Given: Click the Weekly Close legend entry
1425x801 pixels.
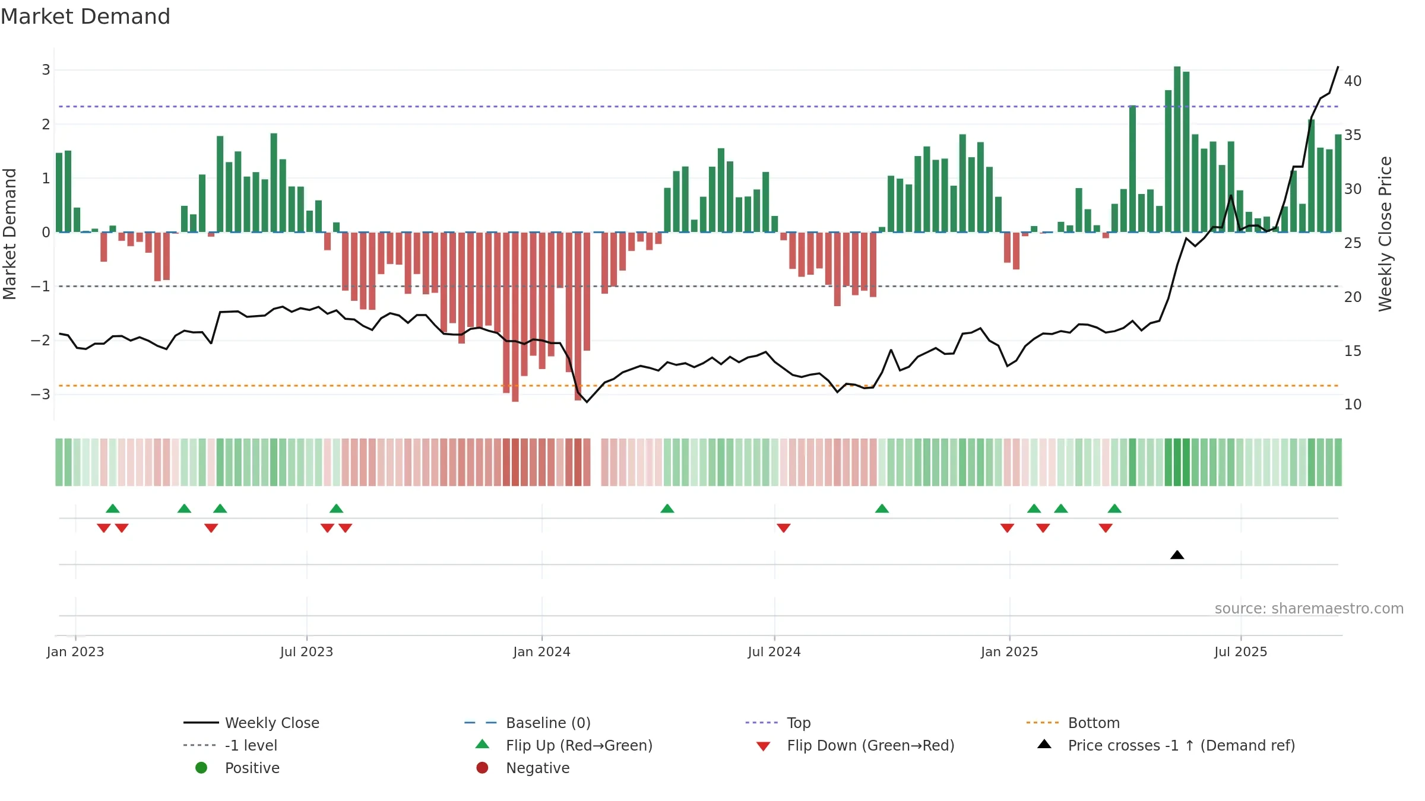Looking at the screenshot, I should [251, 723].
